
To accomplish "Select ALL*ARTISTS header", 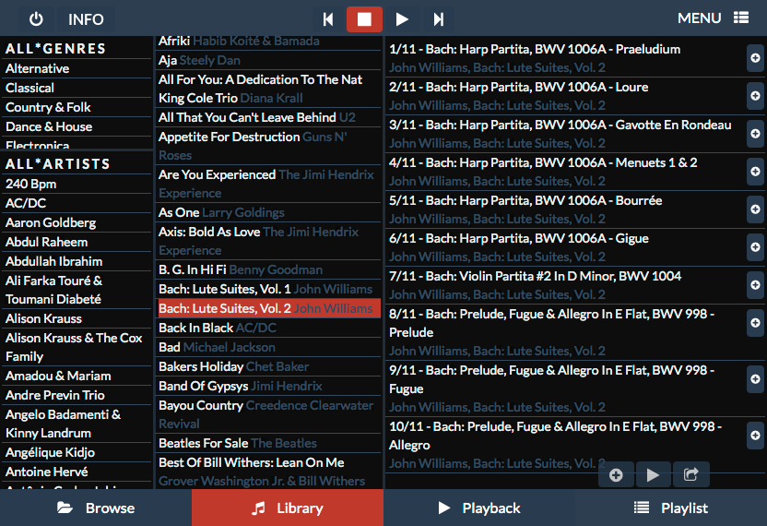I will point(77,164).
